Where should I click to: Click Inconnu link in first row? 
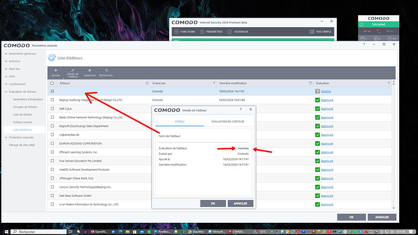(x=326, y=91)
